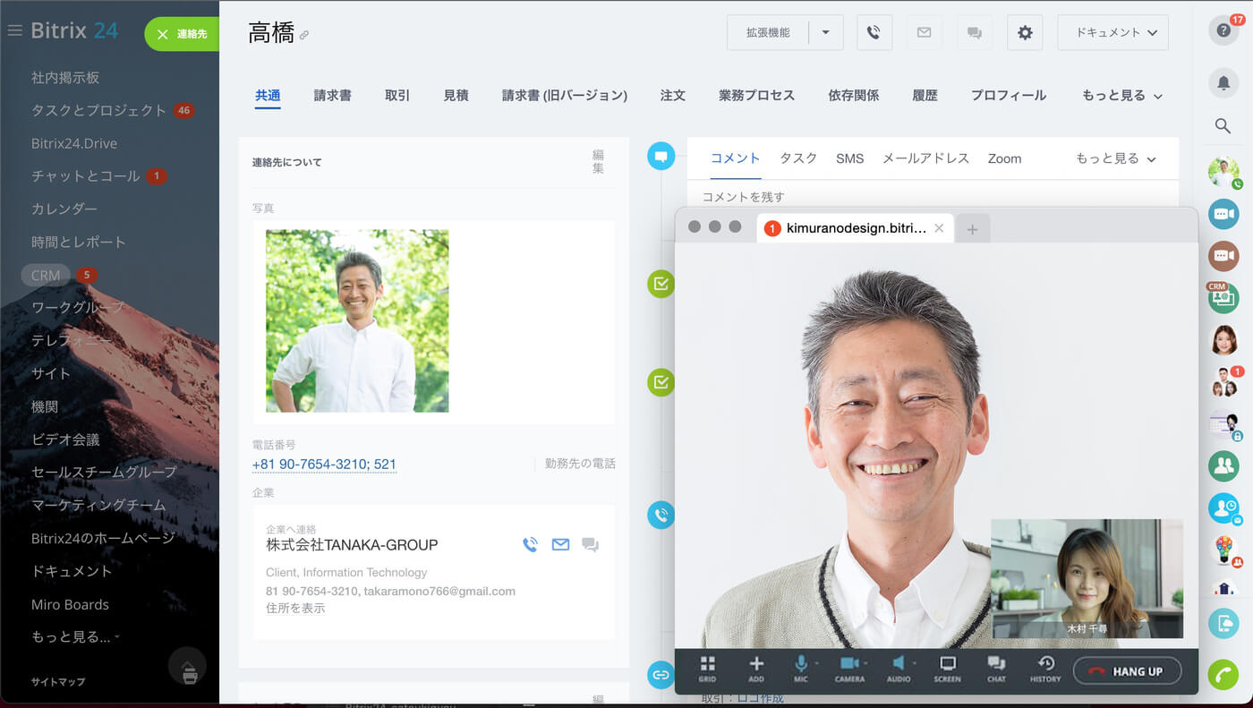Image resolution: width=1253 pixels, height=708 pixels.
Task: Open the notifications bell icon
Action: click(1223, 83)
